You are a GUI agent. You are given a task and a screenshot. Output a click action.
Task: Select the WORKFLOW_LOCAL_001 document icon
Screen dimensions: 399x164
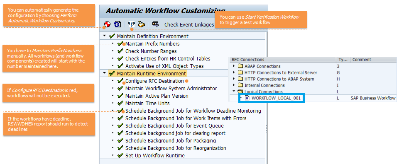pyautogui.click(x=247, y=98)
